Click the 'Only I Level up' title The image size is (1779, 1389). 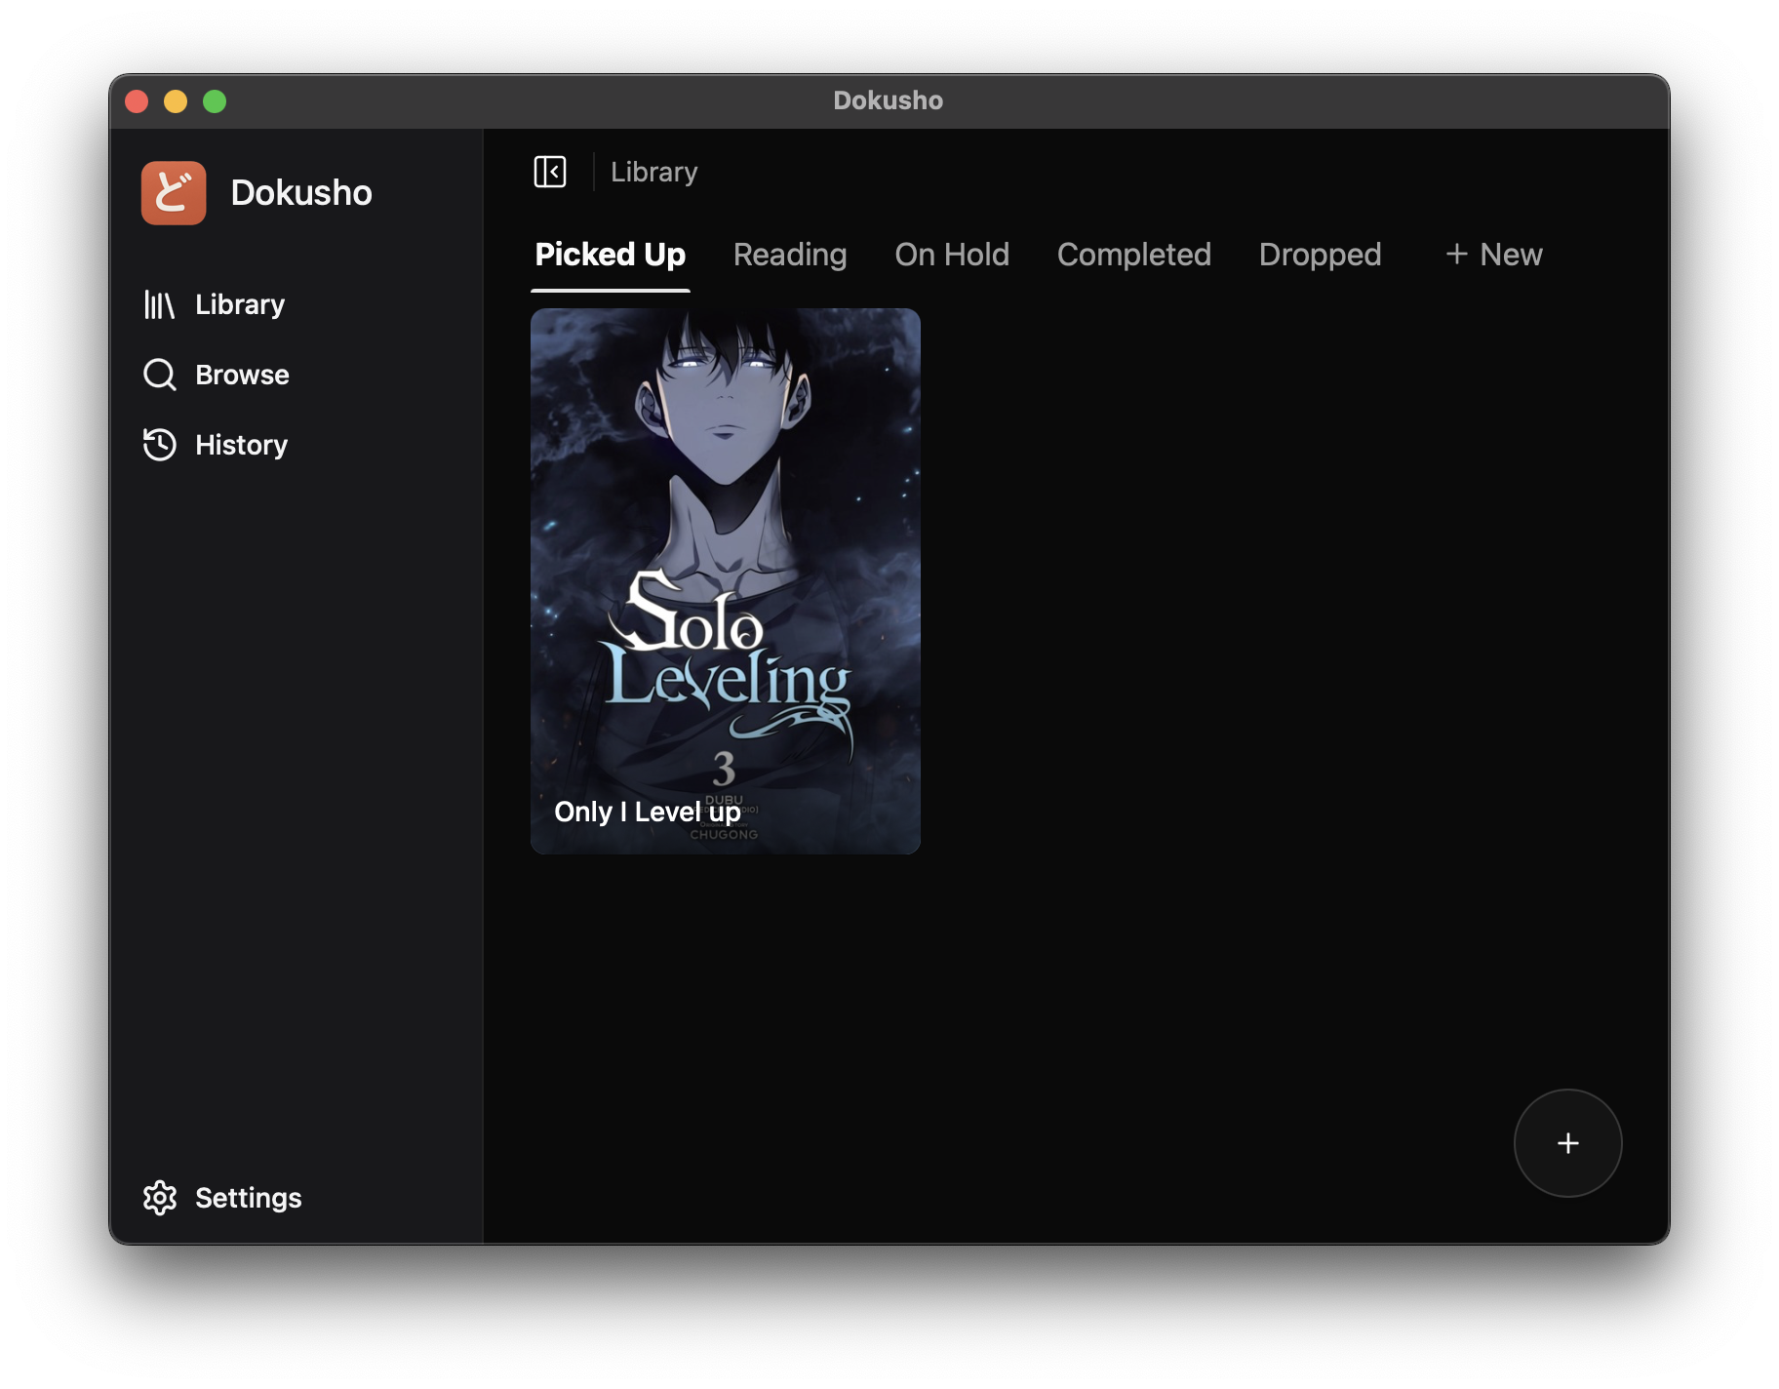[647, 812]
